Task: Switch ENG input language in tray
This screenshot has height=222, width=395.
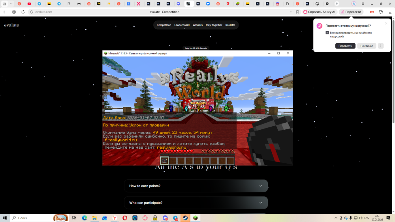Action: click(367, 218)
